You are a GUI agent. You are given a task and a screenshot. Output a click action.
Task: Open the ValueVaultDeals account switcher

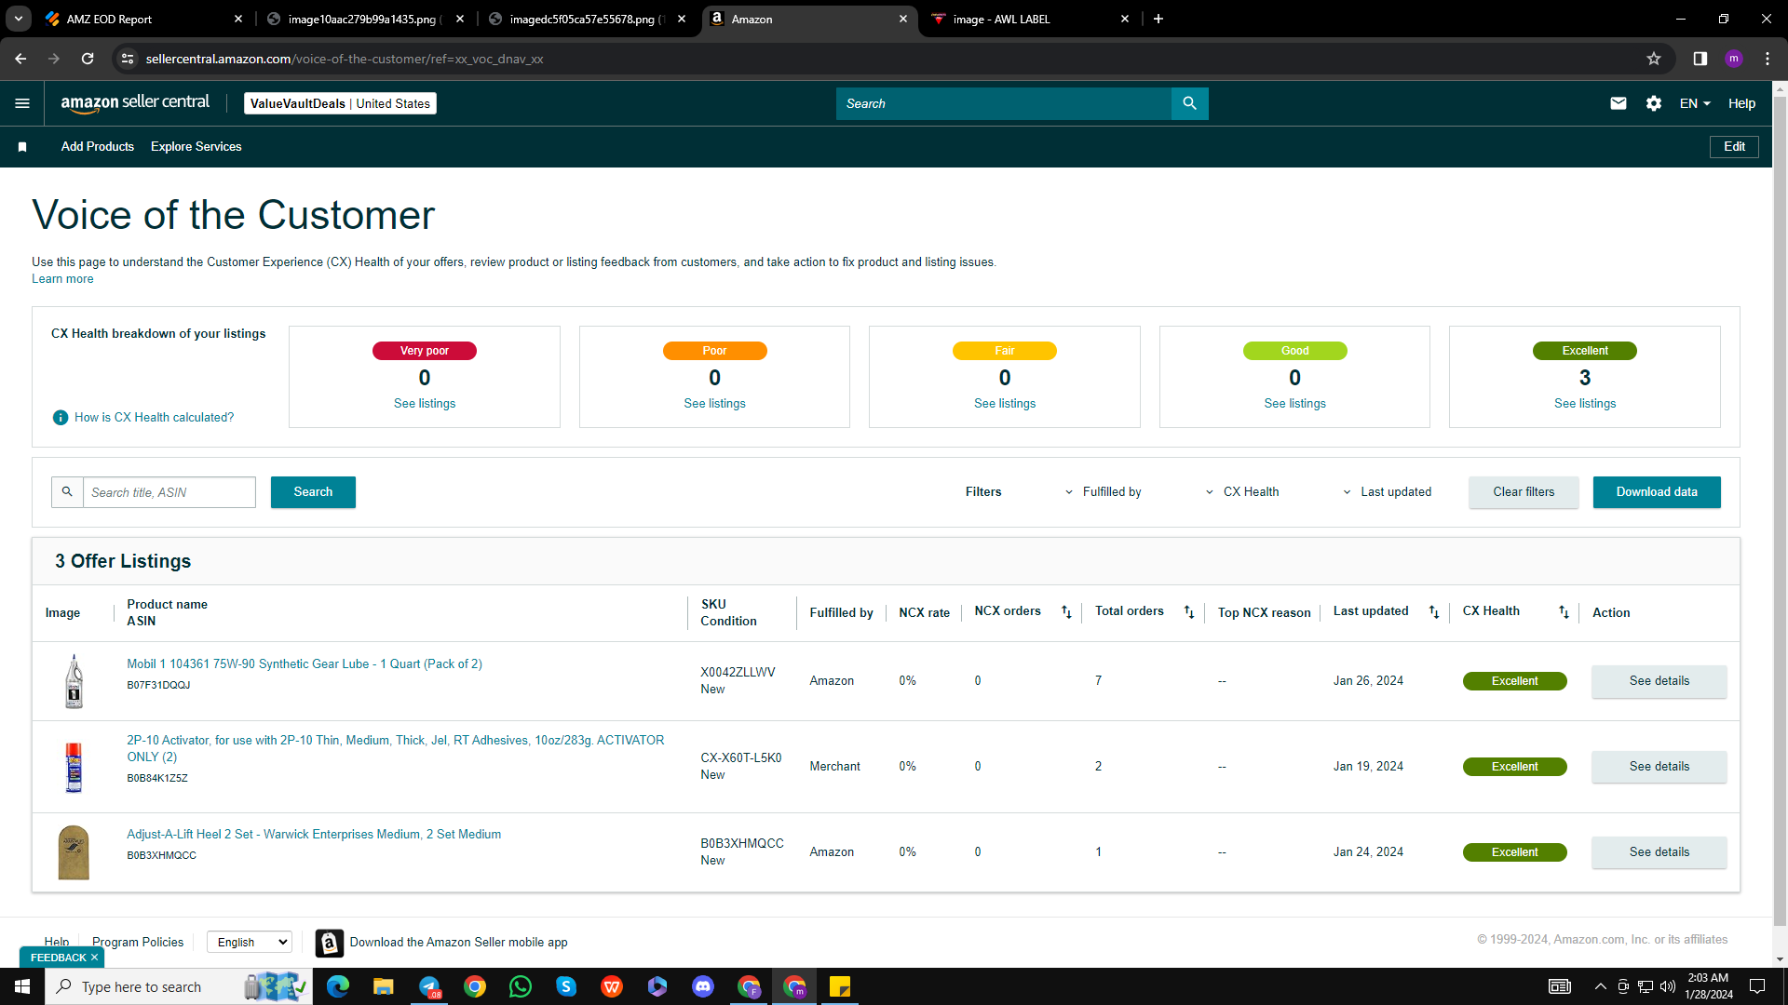[340, 103]
